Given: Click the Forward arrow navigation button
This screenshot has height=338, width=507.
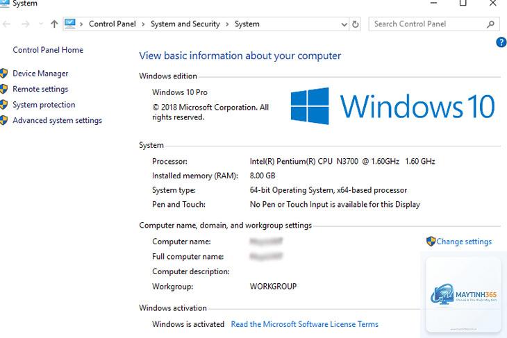Looking at the screenshot, I should 26,24.
